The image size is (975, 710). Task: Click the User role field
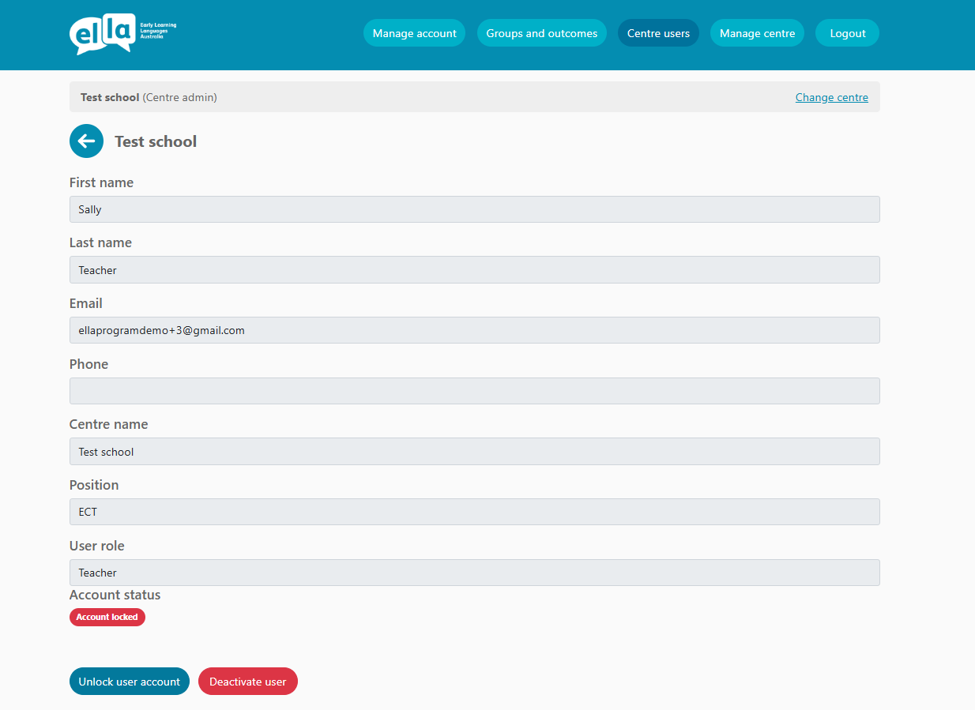[474, 573]
